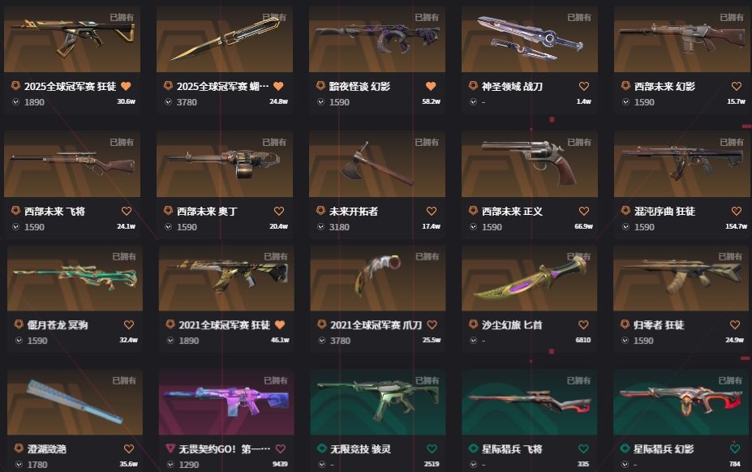Favorite 星际猎兵 幻影 with heart
This screenshot has width=752, height=472.
[x=735, y=449]
